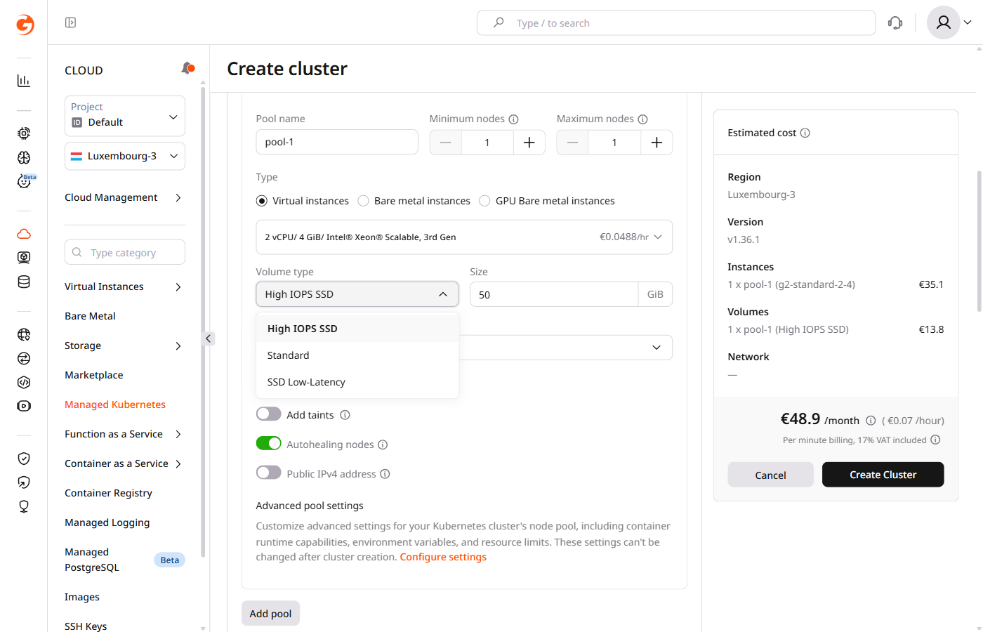Viewport: 983px width, 632px height.
Task: Click the notification bell icon
Action: point(187,68)
